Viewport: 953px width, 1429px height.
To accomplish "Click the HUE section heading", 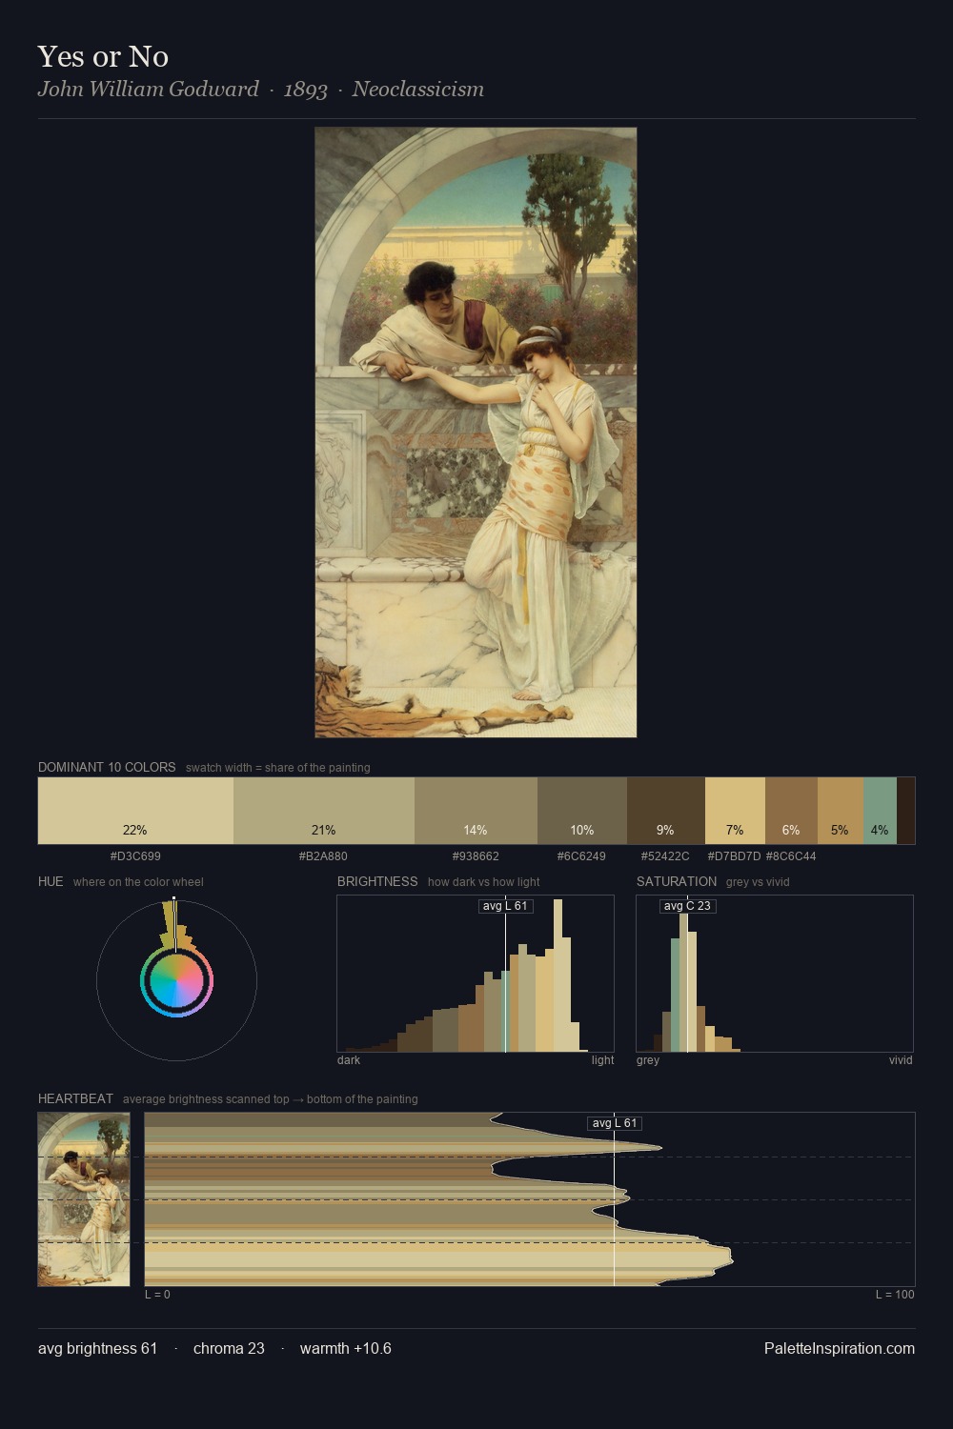I will pyautogui.click(x=51, y=881).
